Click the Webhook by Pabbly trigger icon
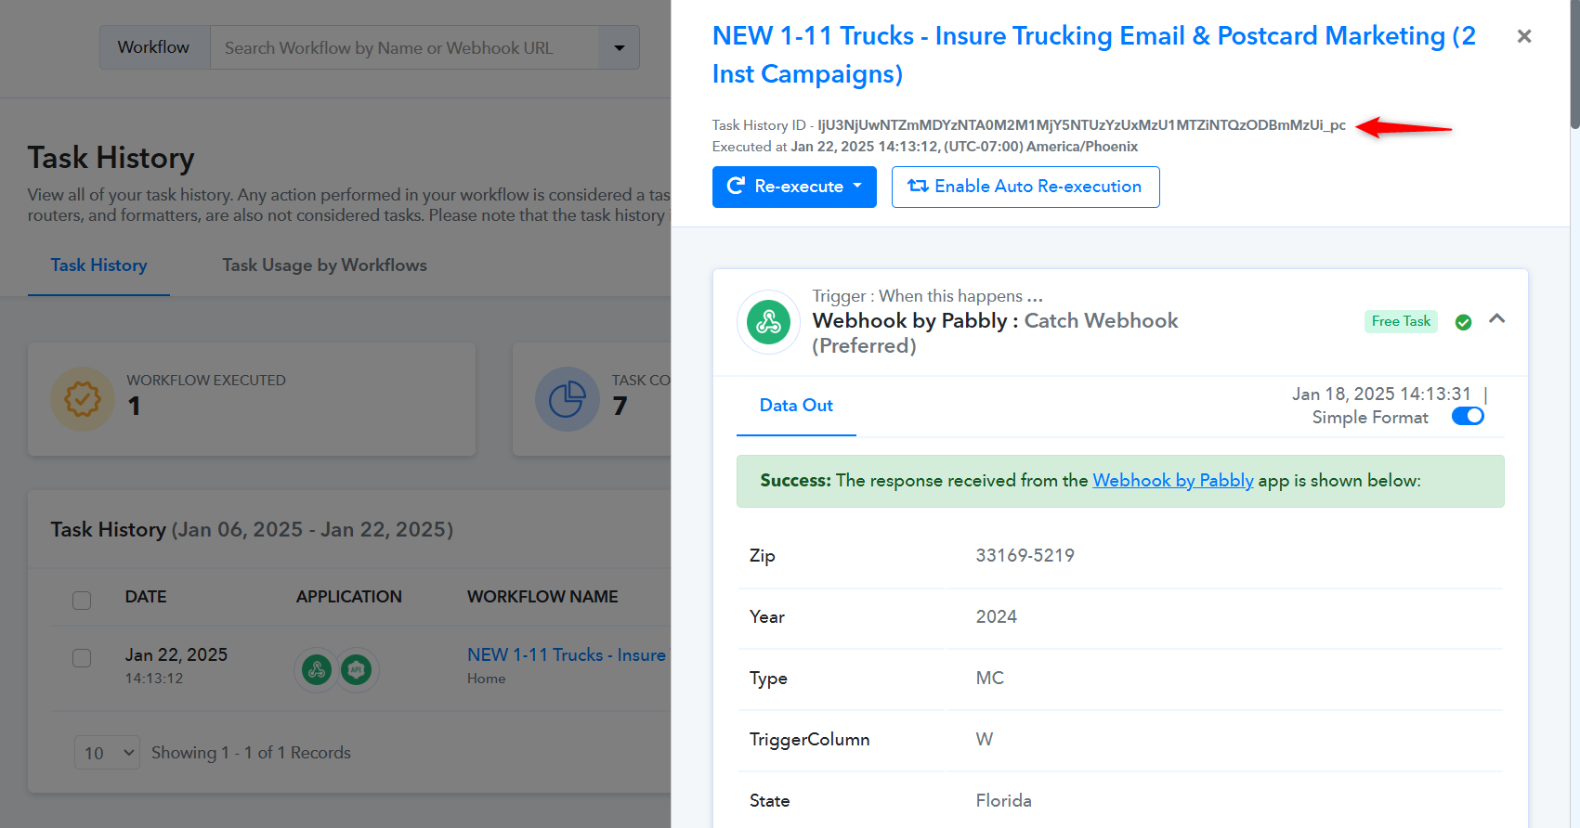Viewport: 1580px width, 828px height. 768,322
